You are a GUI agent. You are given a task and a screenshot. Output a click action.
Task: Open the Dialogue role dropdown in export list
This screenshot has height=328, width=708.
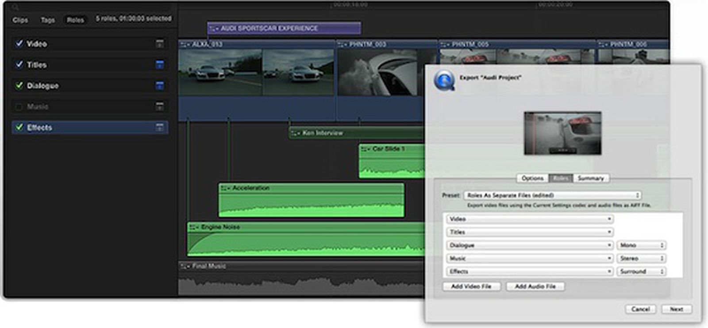pos(529,245)
